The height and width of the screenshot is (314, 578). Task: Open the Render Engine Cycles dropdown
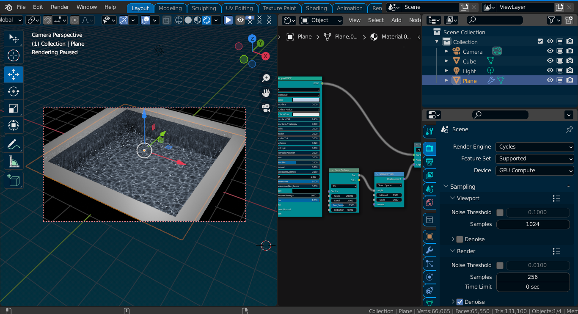click(x=535, y=147)
